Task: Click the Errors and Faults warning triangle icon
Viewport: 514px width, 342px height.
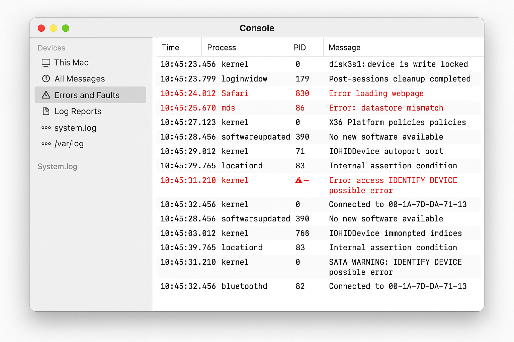Action: tap(46, 95)
